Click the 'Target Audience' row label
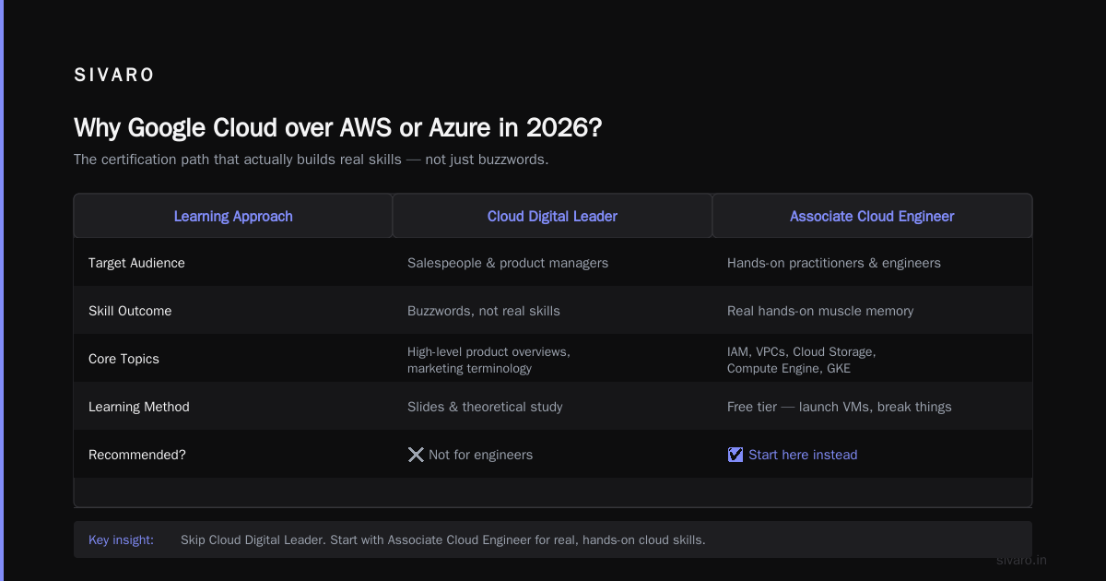 click(x=136, y=263)
